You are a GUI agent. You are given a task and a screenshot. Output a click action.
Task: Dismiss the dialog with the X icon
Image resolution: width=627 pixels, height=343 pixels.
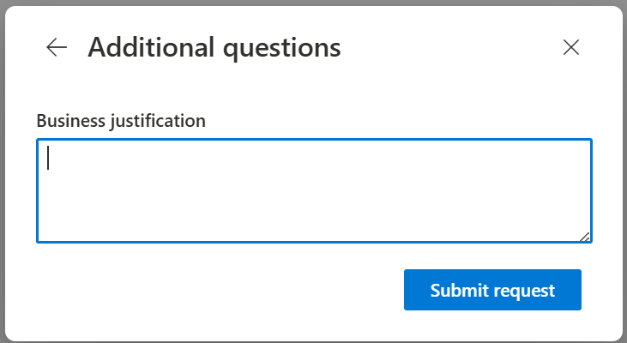point(571,47)
